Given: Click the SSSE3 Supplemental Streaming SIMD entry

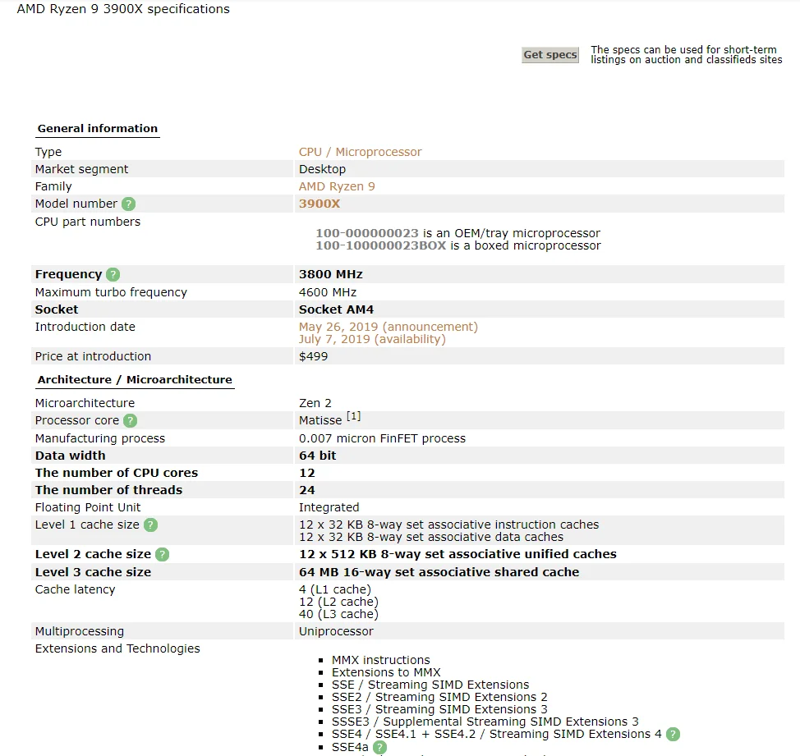Looking at the screenshot, I should 485,722.
